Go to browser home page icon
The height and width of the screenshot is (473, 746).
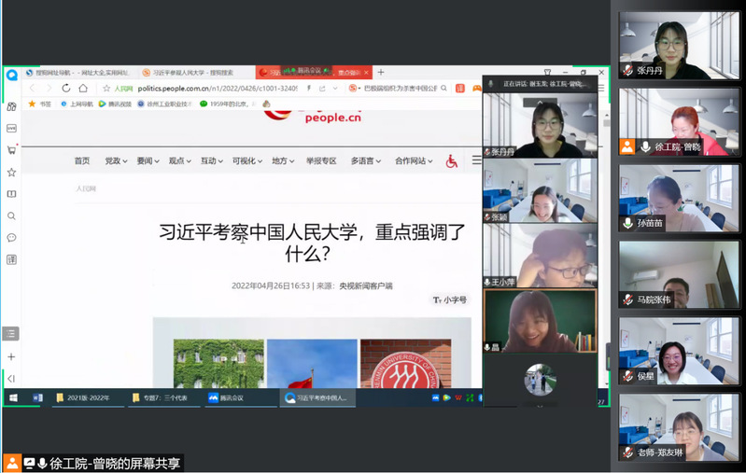click(84, 89)
